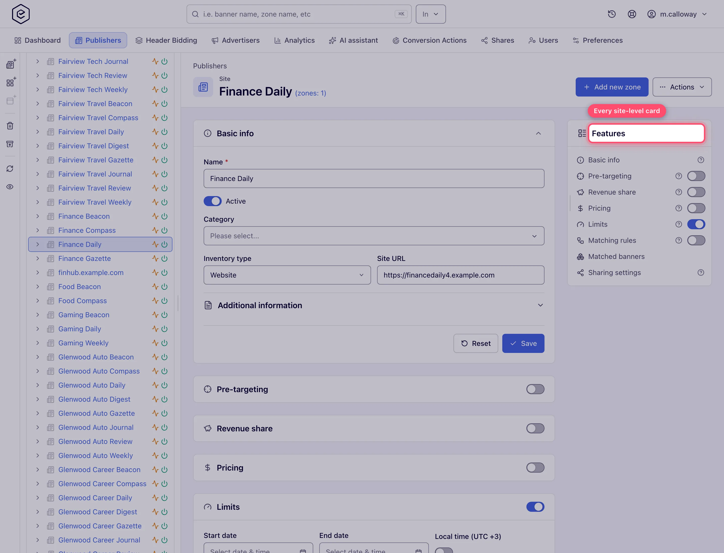724x553 pixels.
Task: Open the m.calloway user menu
Action: coord(677,14)
